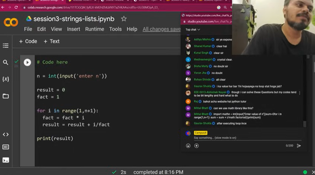Click Kunal Singh's name in chat
Screen dimensions: 315x175
point(201,53)
